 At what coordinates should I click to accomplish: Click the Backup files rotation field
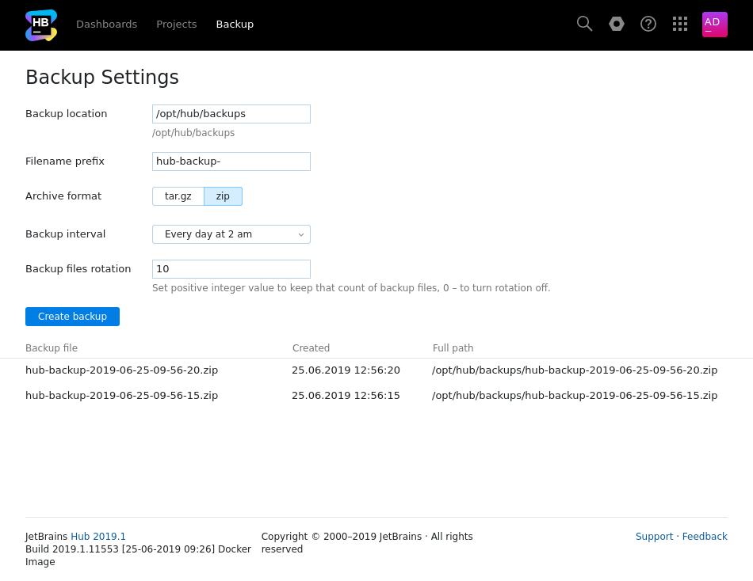tap(231, 269)
